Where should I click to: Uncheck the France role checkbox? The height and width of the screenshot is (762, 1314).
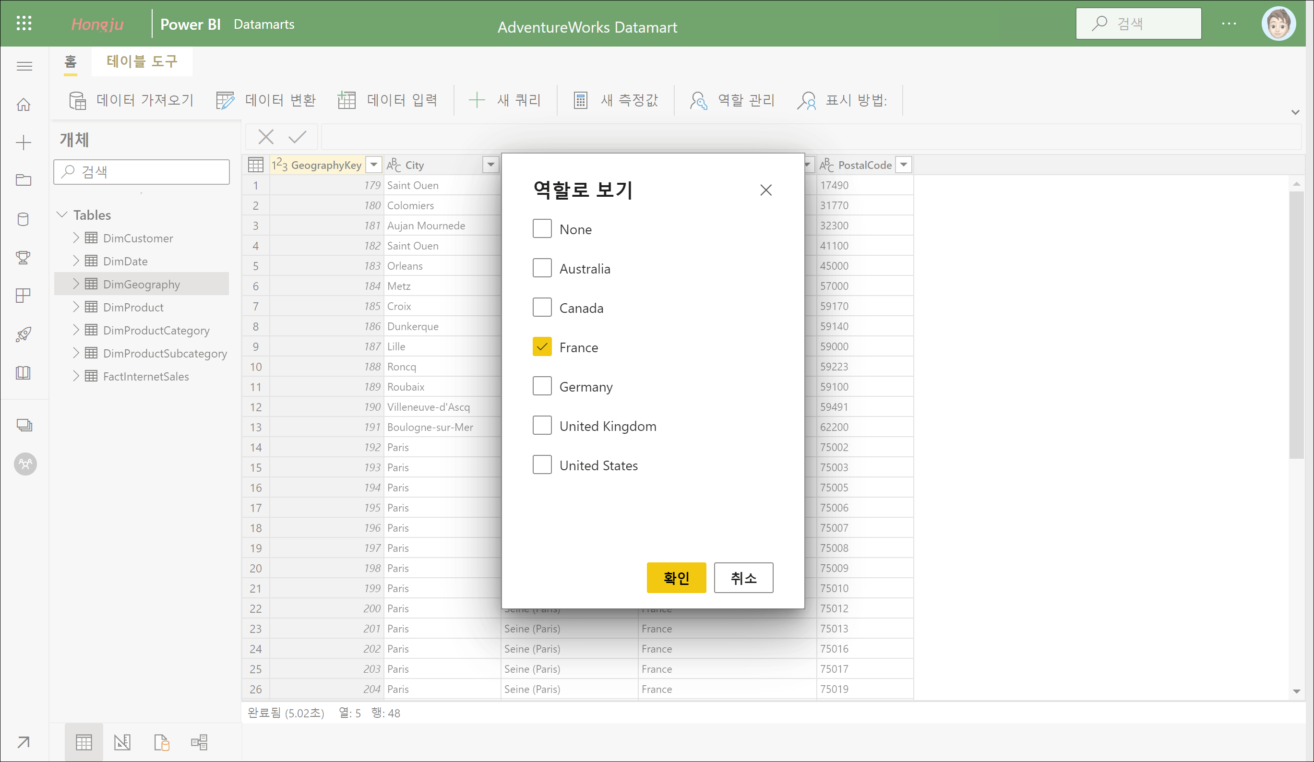542,347
